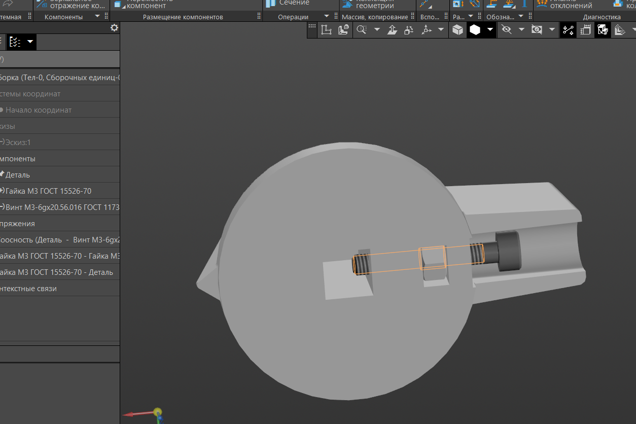
Task: Click the Эскизы sketches tree group
Action: [60, 126]
